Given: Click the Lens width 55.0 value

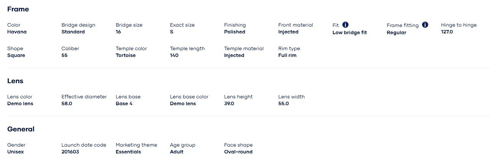Looking at the screenshot, I should point(283,104).
